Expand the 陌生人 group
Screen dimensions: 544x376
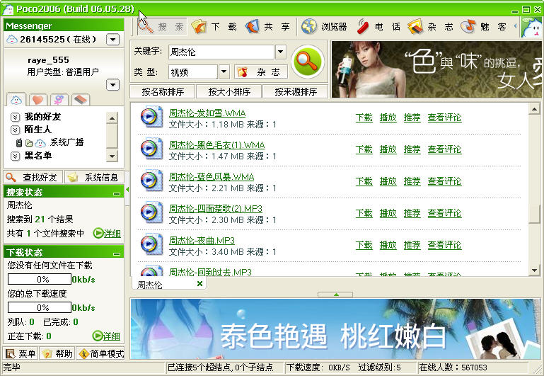15,130
